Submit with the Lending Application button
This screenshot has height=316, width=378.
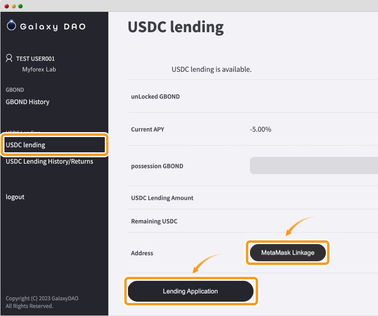pyautogui.click(x=190, y=291)
